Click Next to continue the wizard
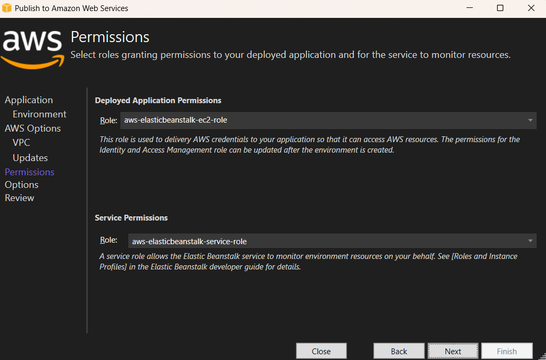 453,351
